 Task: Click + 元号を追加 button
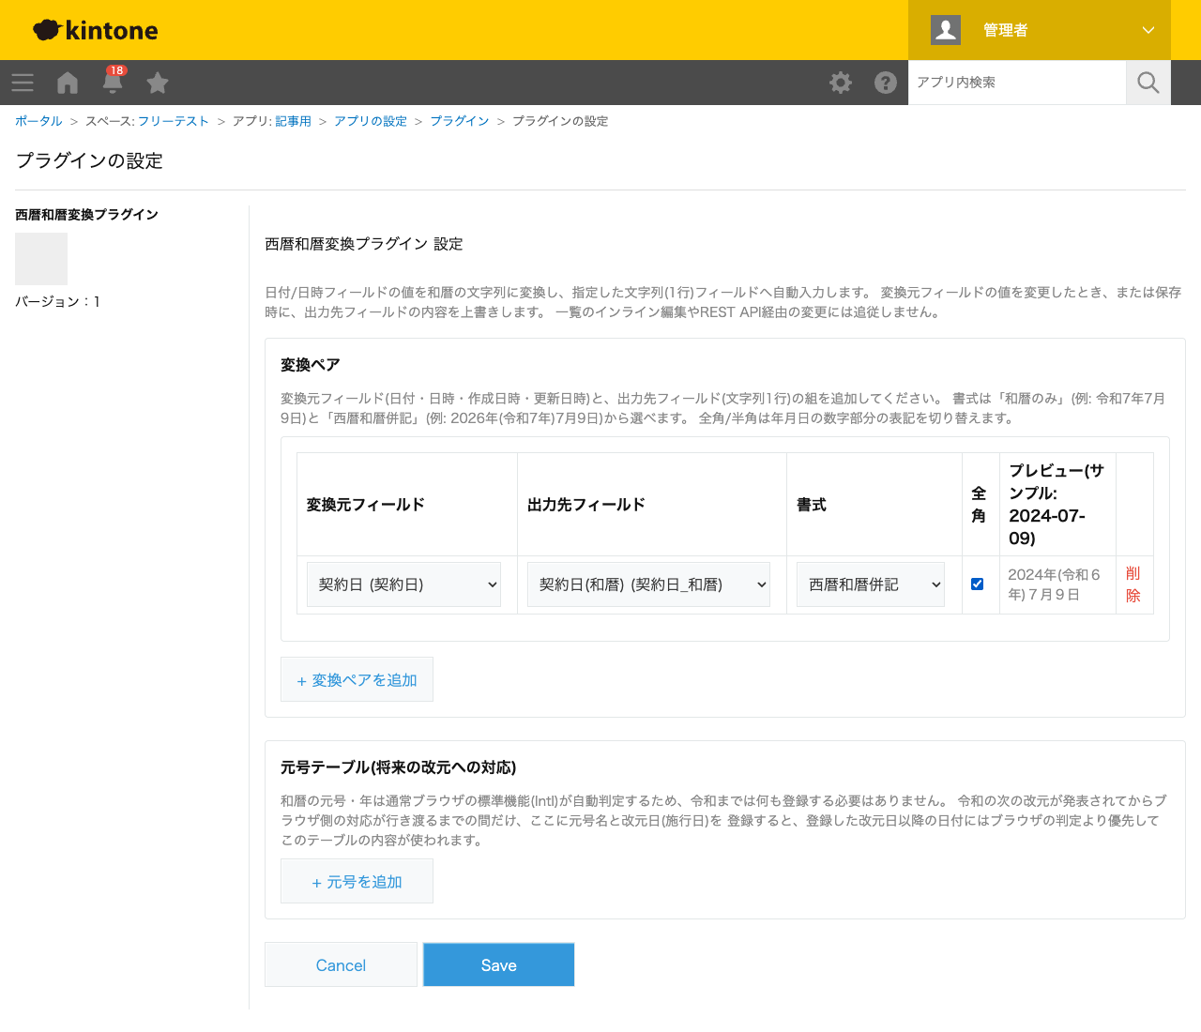(x=357, y=881)
